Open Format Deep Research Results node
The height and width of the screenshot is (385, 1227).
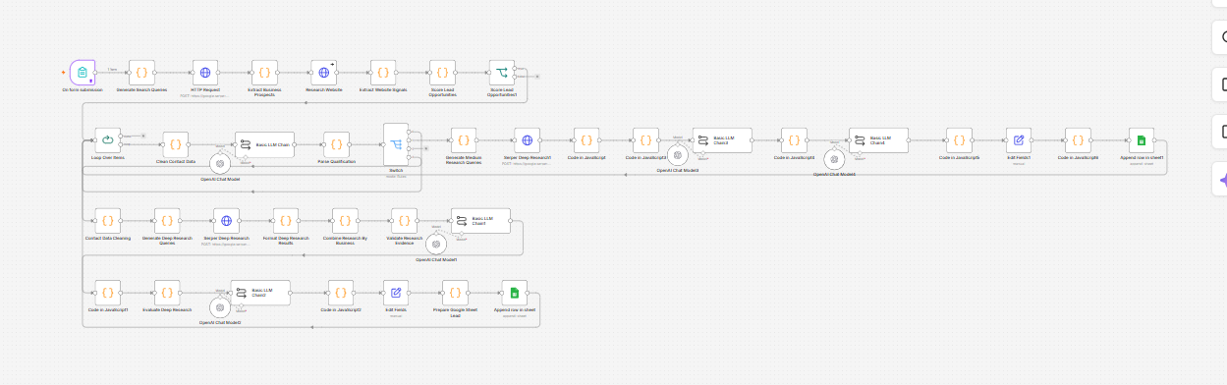coord(286,221)
